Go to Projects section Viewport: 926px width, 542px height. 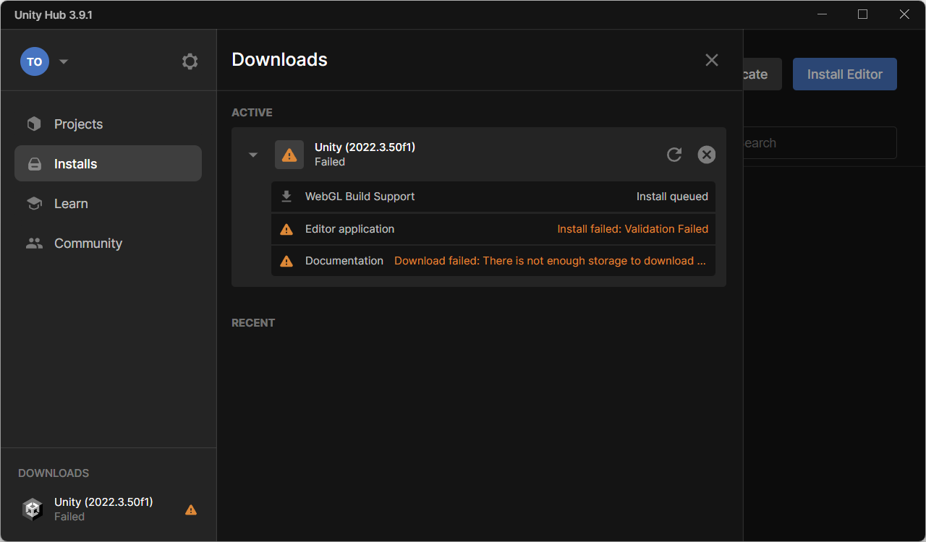pos(108,124)
